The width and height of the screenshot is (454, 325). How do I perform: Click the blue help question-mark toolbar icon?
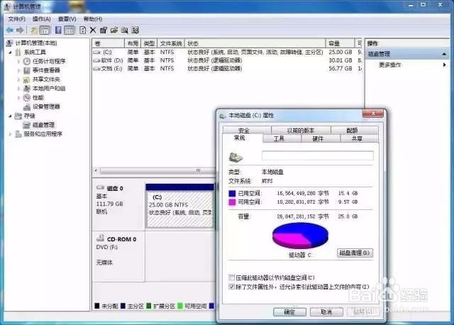click(x=58, y=30)
